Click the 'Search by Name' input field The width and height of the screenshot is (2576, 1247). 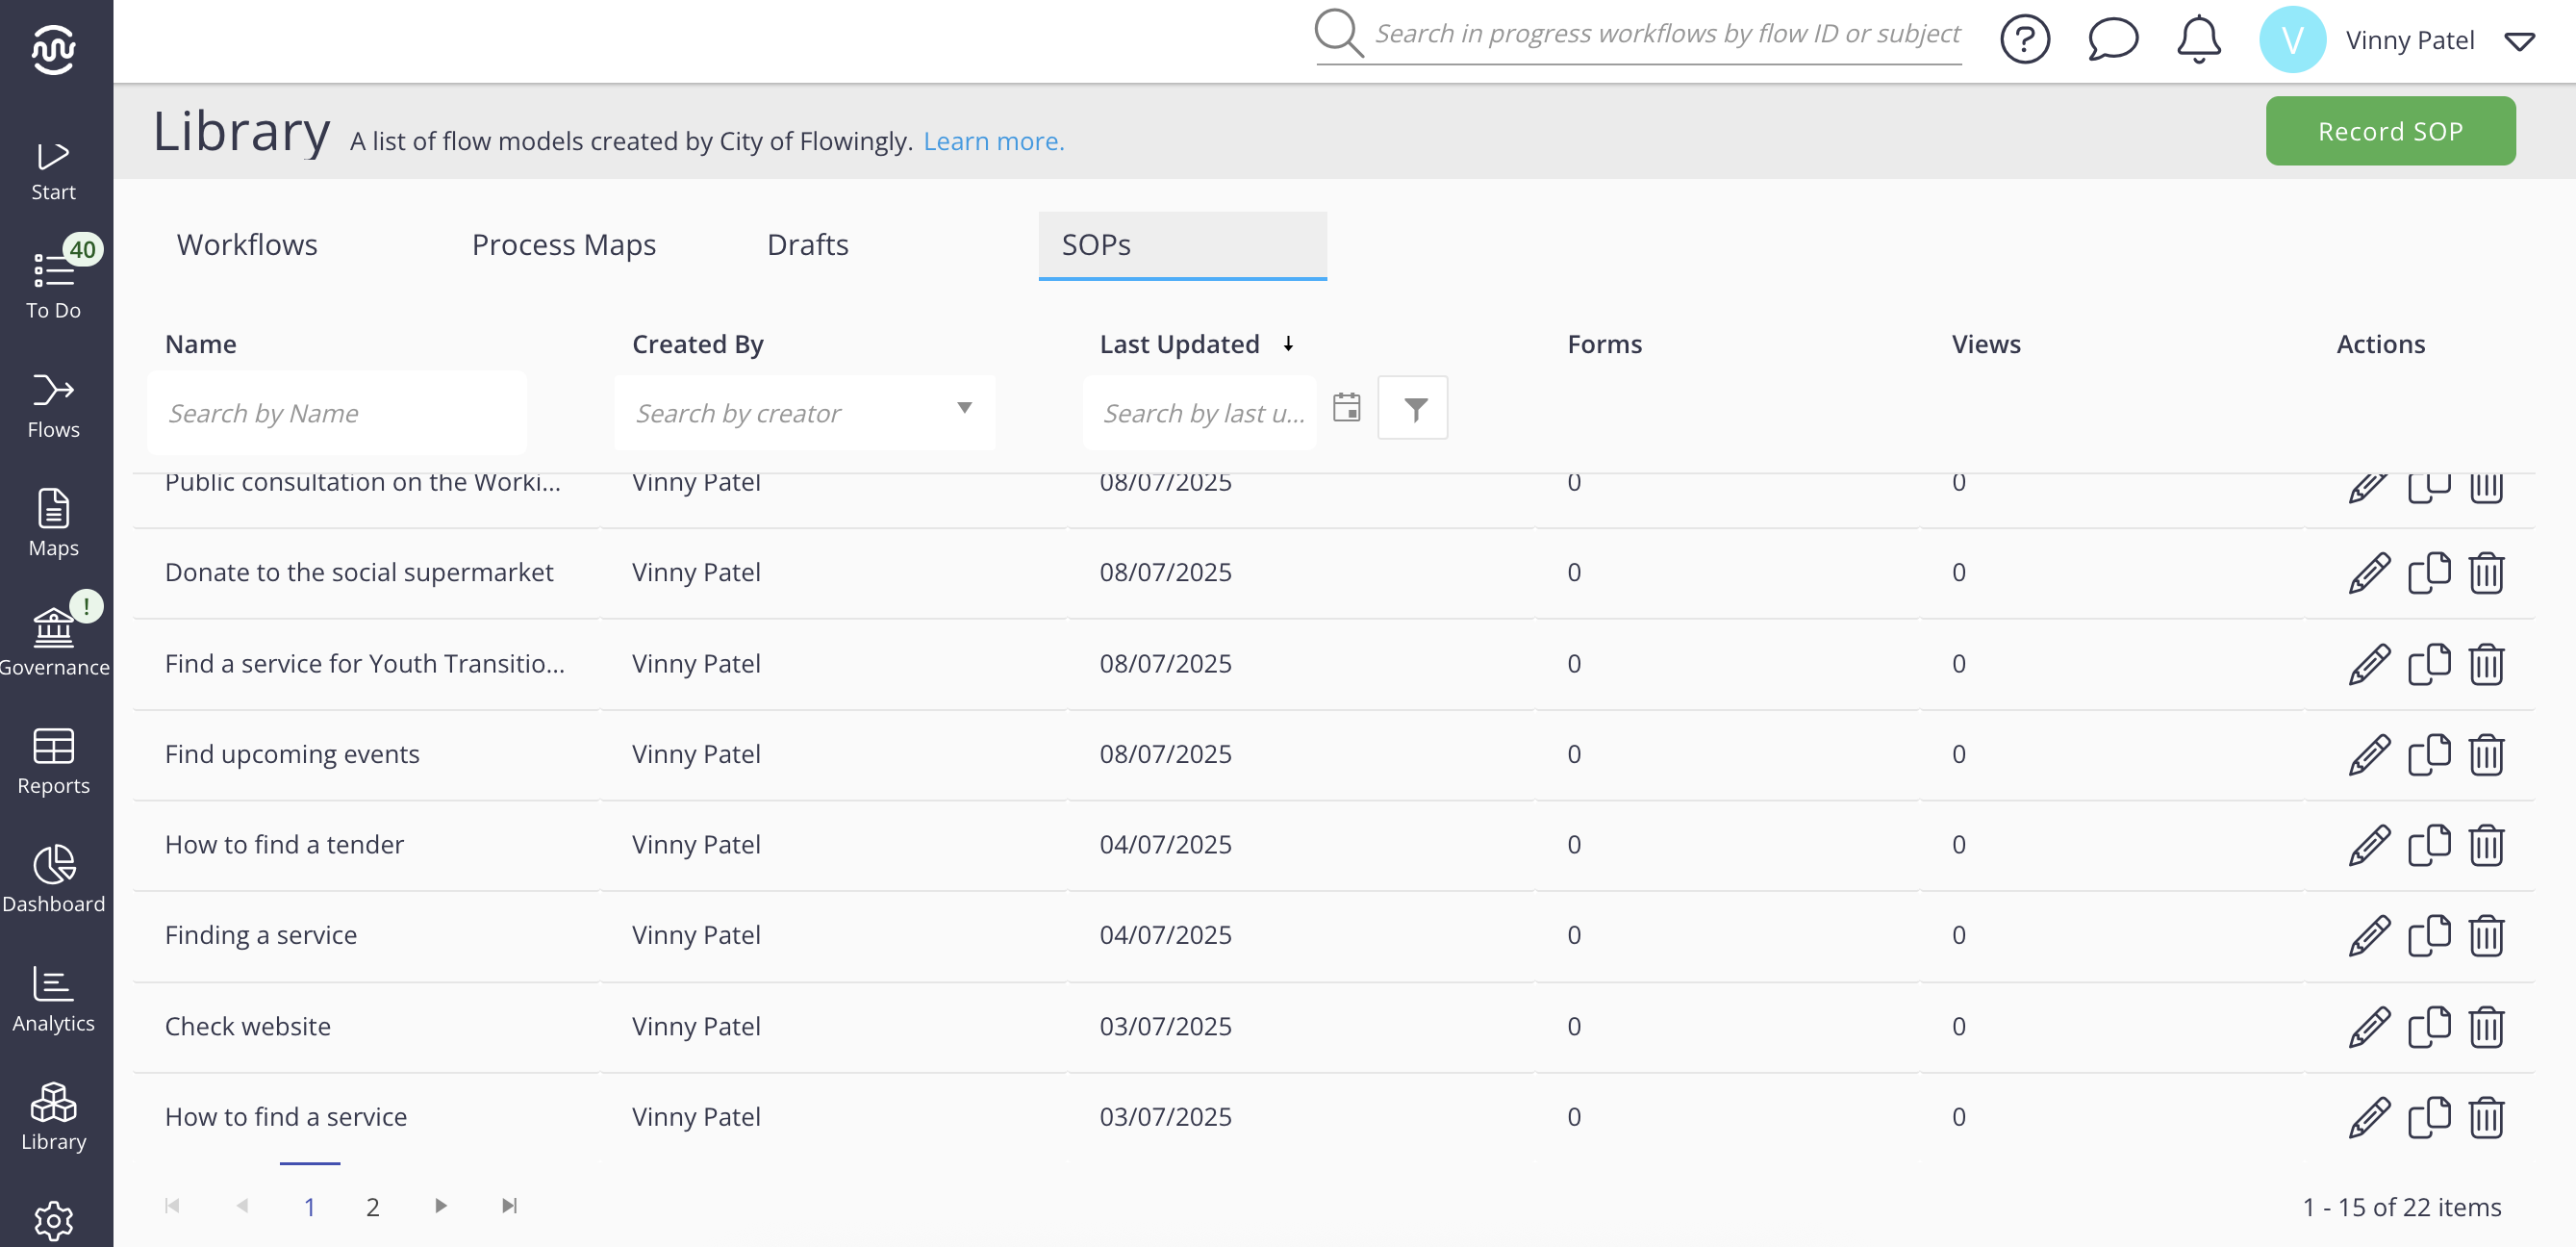336,413
